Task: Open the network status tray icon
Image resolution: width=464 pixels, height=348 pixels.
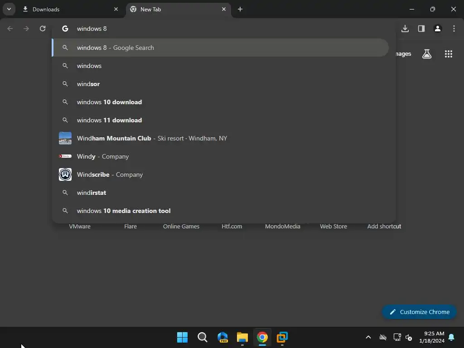Action: pos(397,337)
